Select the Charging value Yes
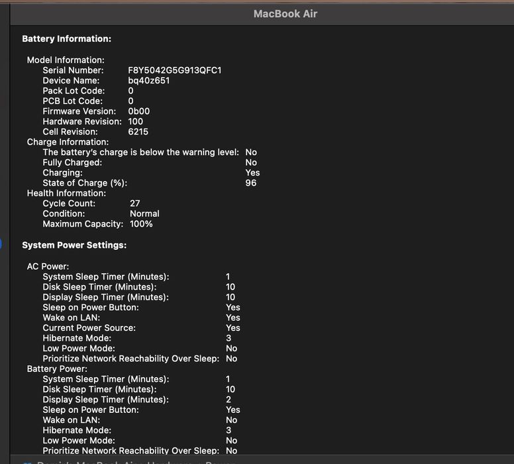 [252, 172]
